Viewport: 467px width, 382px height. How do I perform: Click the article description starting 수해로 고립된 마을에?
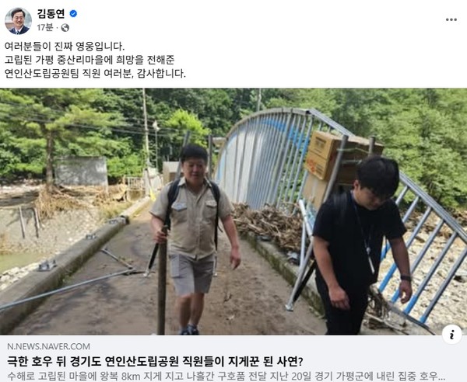pos(226,376)
